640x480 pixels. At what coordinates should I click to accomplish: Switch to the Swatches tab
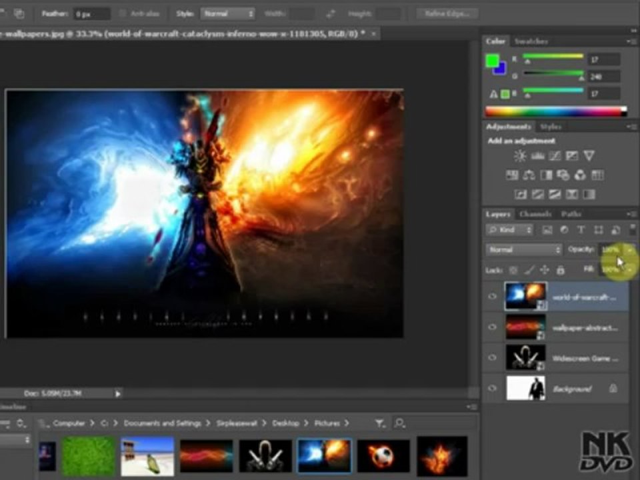pos(531,41)
